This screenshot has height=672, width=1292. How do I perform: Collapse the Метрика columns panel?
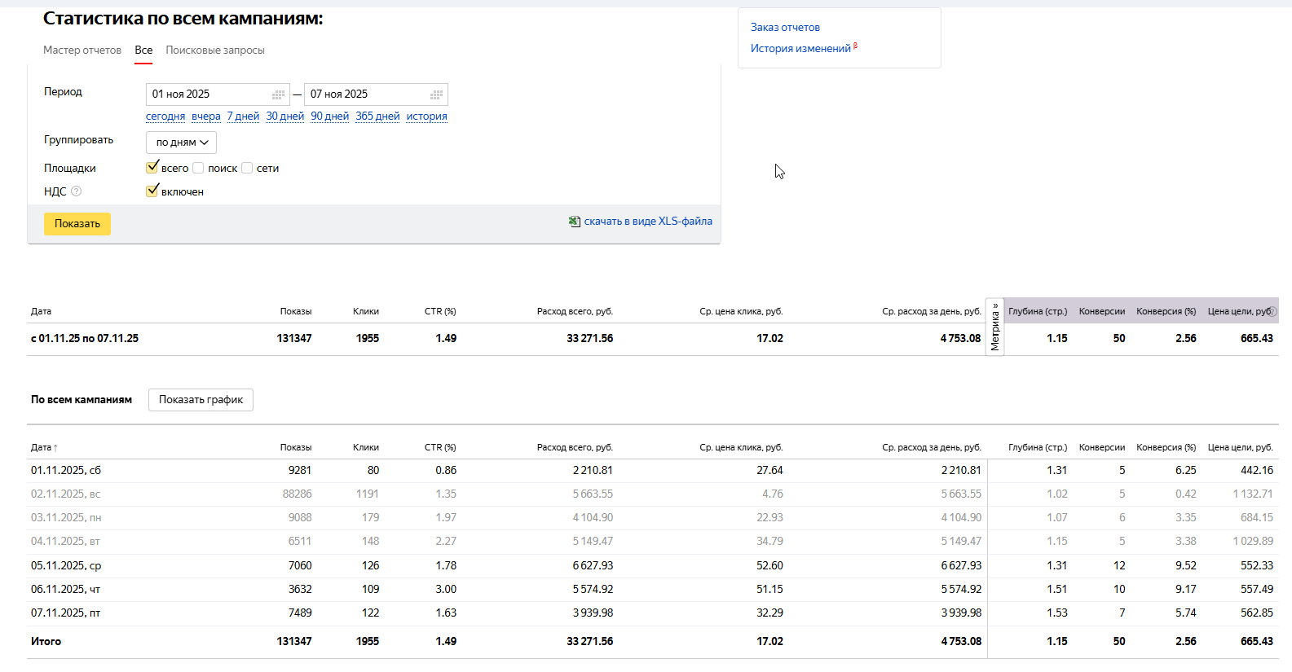[994, 327]
